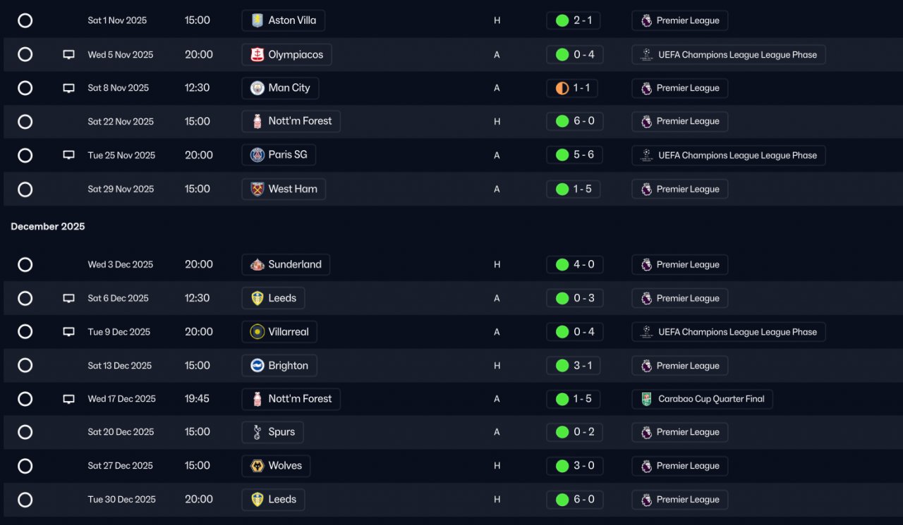The width and height of the screenshot is (903, 525).
Task: Click the West Ham club badge
Action: pos(257,189)
